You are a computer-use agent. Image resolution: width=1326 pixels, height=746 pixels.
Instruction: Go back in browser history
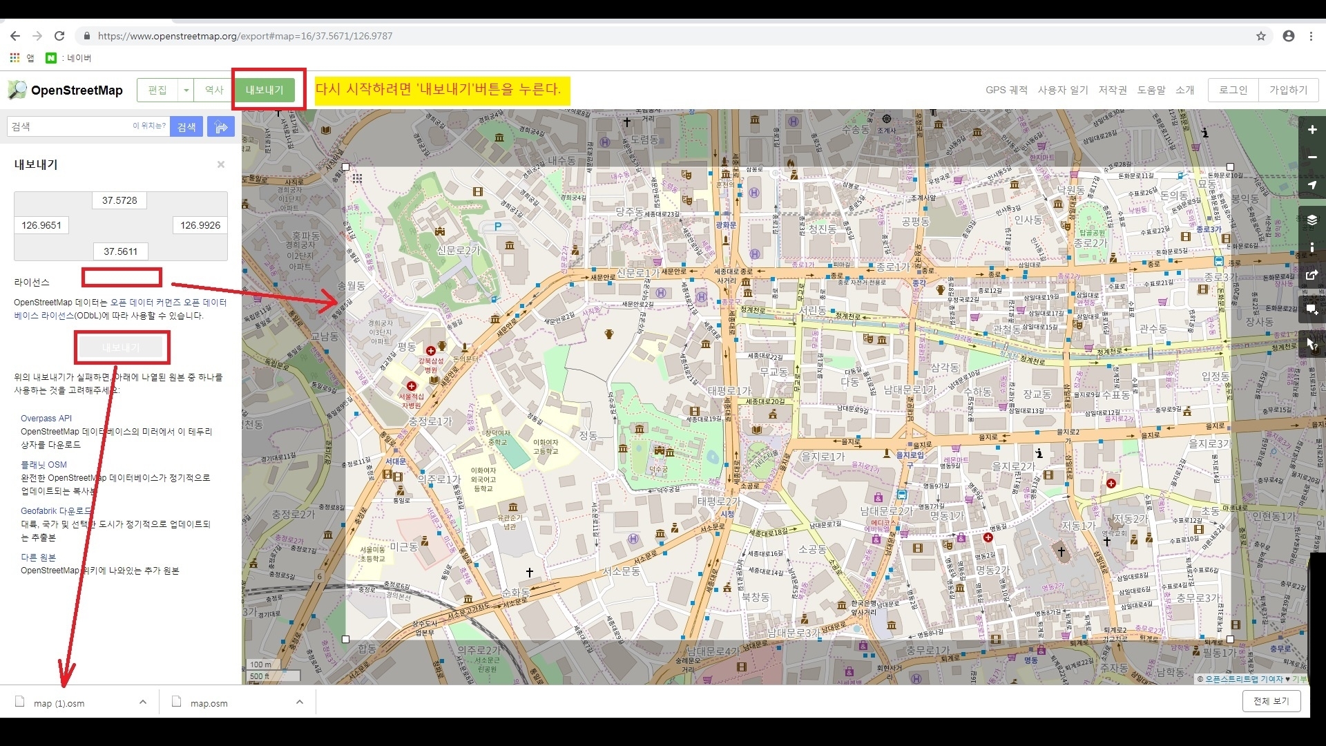pyautogui.click(x=15, y=36)
